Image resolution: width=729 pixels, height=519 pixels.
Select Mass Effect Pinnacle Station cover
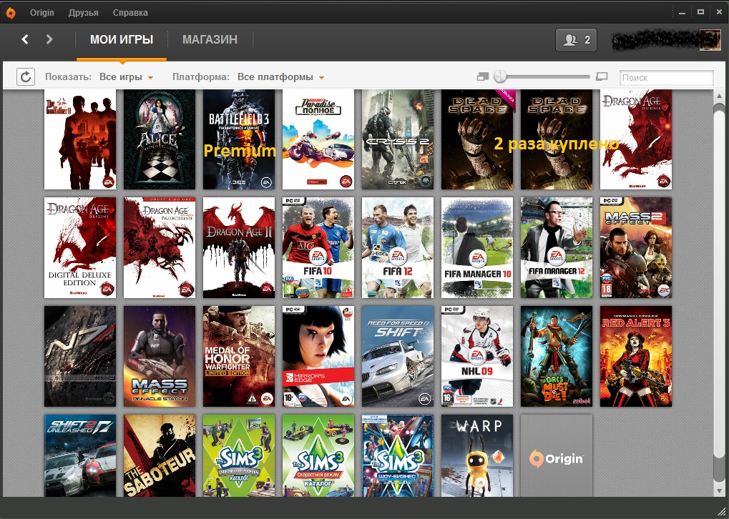pyautogui.click(x=160, y=357)
